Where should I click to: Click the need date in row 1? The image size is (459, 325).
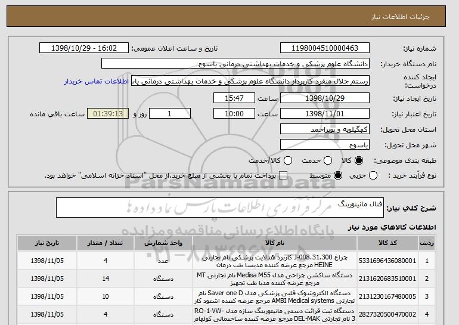pos(47,261)
